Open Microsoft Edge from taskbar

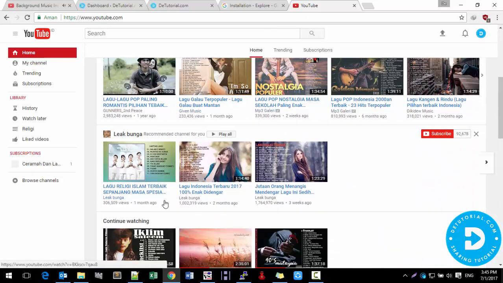(x=45, y=276)
